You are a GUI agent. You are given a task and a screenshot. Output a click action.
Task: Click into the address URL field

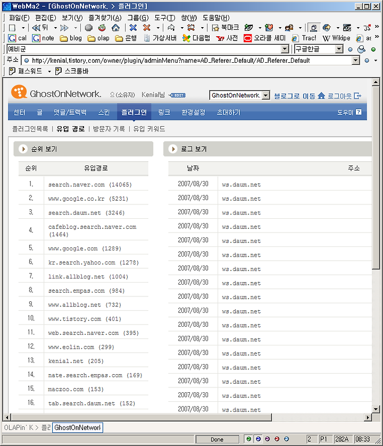click(188, 60)
